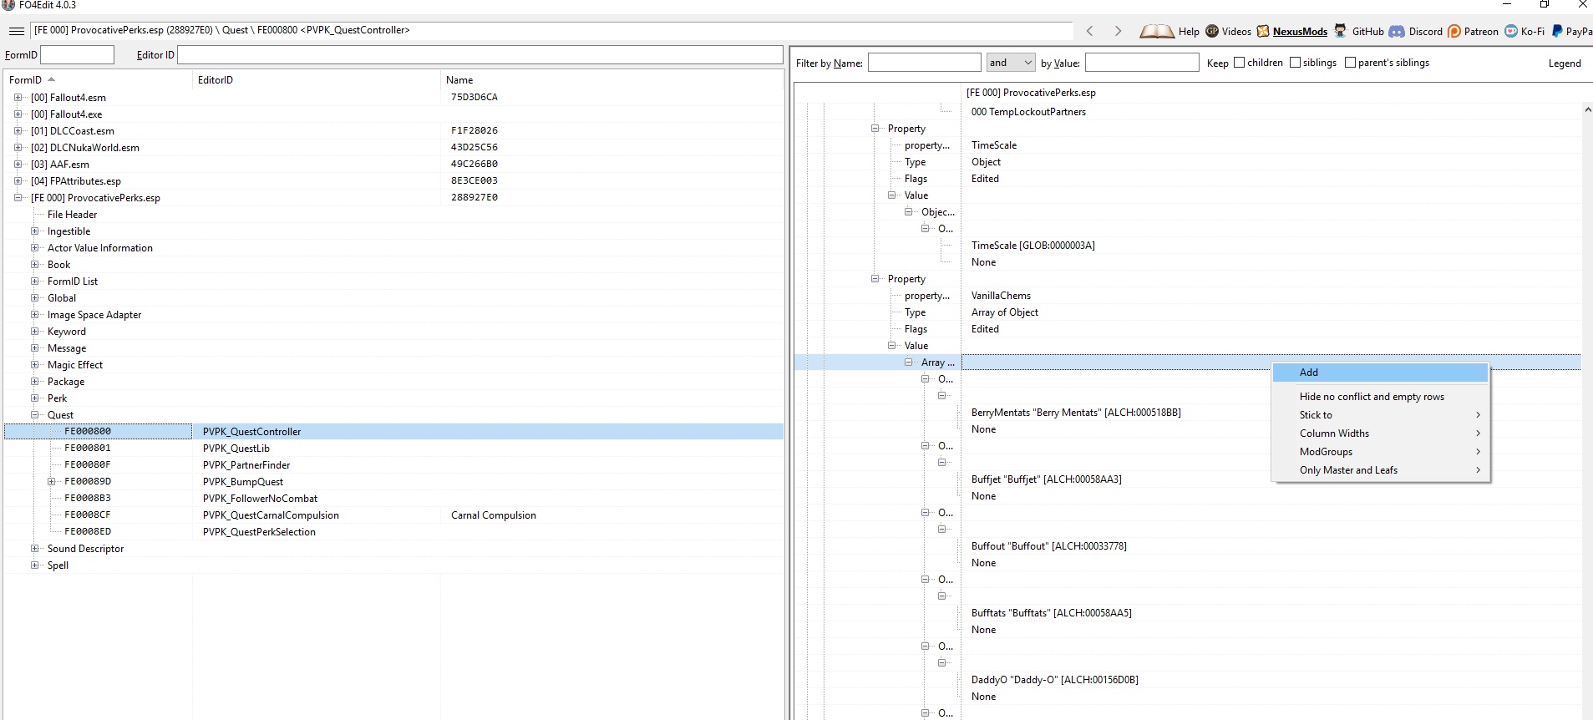Expand the Keyword group

(x=34, y=332)
